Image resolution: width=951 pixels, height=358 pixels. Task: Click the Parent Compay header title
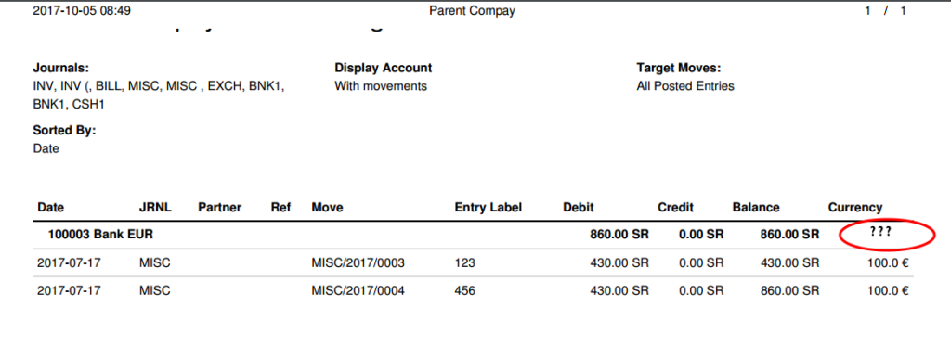click(x=472, y=11)
